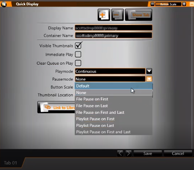The image size is (194, 170).
Task: Adjust the Button Scale slider in title bar
Action: (x=168, y=4)
